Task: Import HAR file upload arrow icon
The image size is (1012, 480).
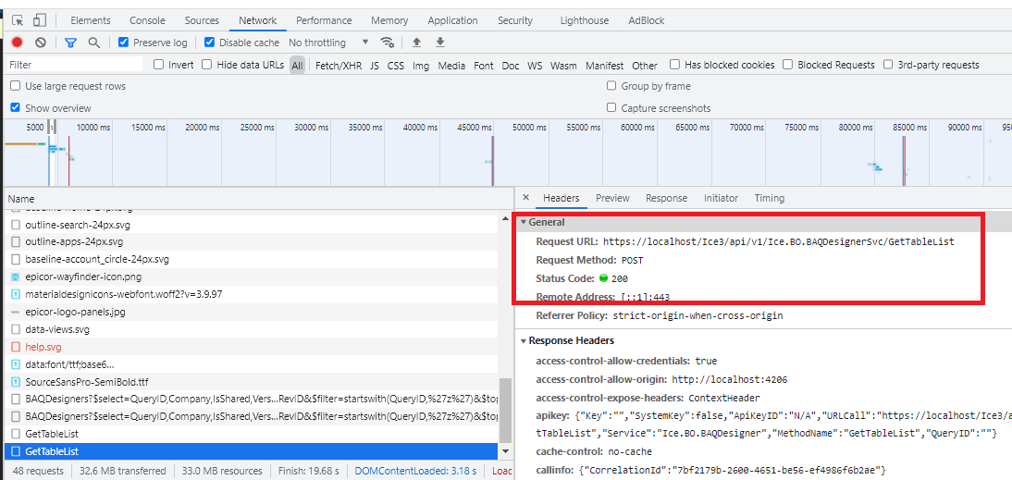Action: (x=417, y=43)
